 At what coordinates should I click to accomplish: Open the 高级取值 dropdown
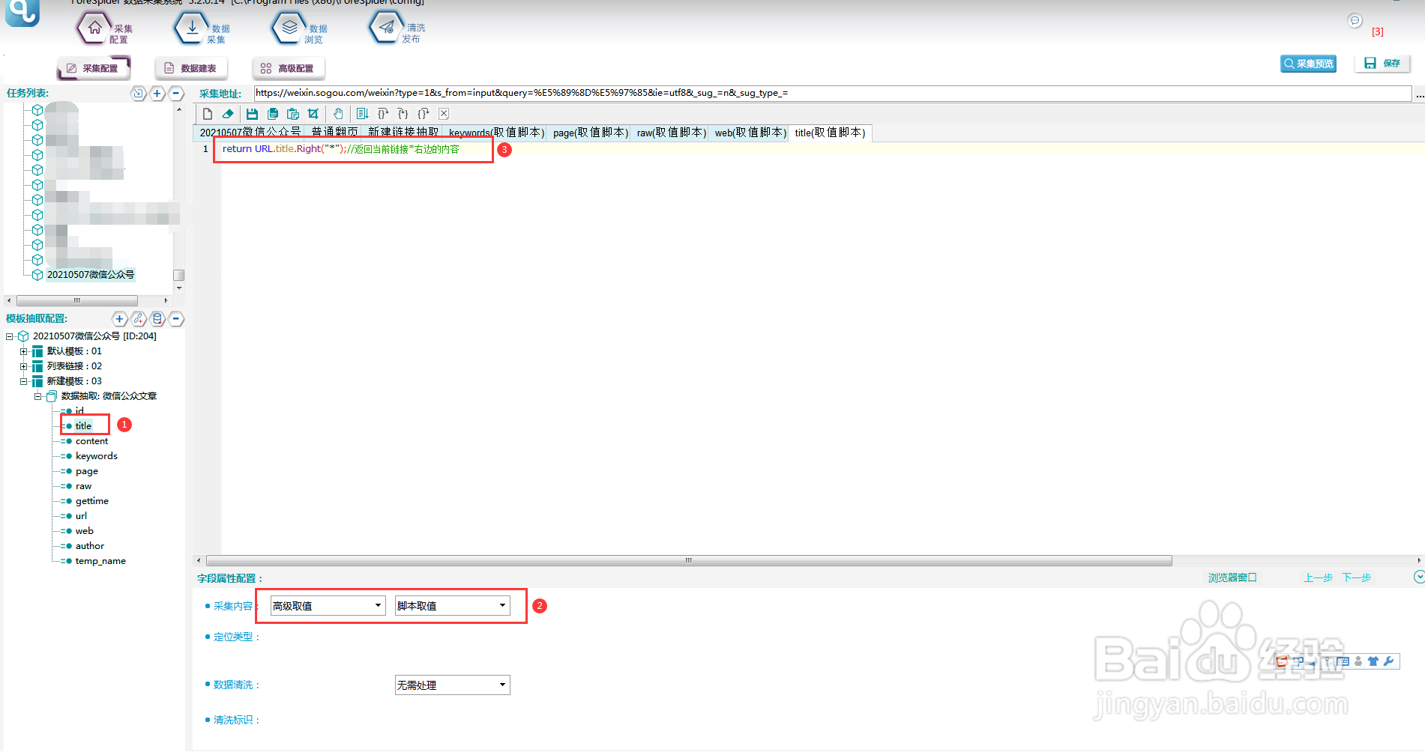point(328,605)
